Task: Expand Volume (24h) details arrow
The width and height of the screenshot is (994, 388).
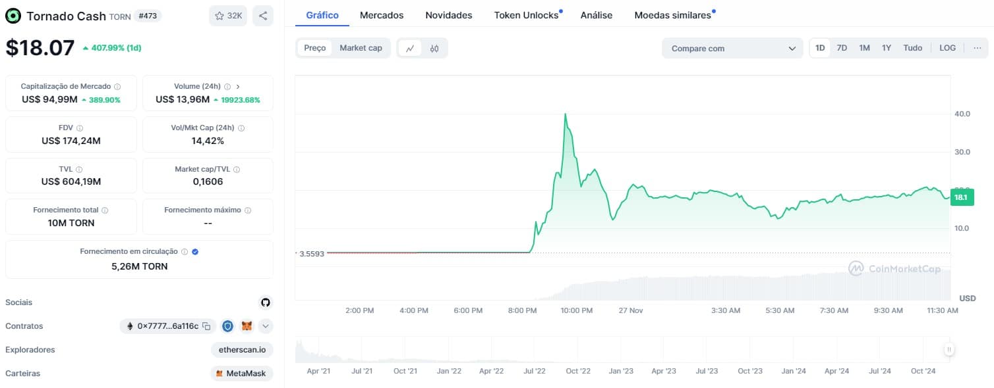Action: pyautogui.click(x=238, y=86)
